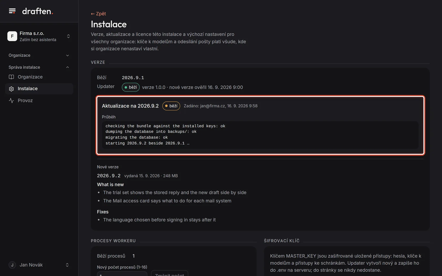Viewport: 442px width, 276px height.
Task: Open the Jan Novák user menu chevrons
Action: tap(67, 265)
